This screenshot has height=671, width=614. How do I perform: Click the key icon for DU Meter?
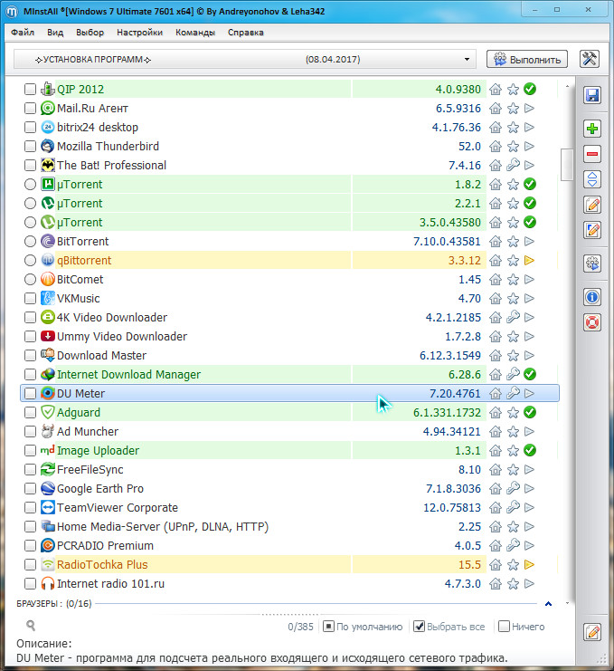tap(513, 393)
